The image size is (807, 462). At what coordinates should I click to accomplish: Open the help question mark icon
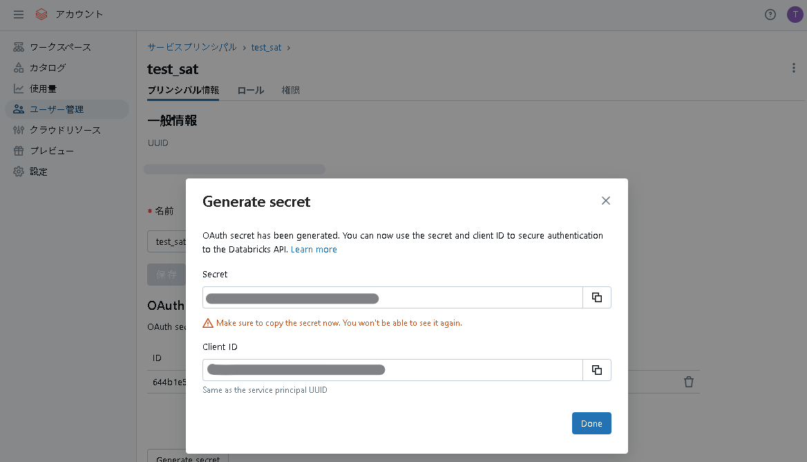(770, 15)
